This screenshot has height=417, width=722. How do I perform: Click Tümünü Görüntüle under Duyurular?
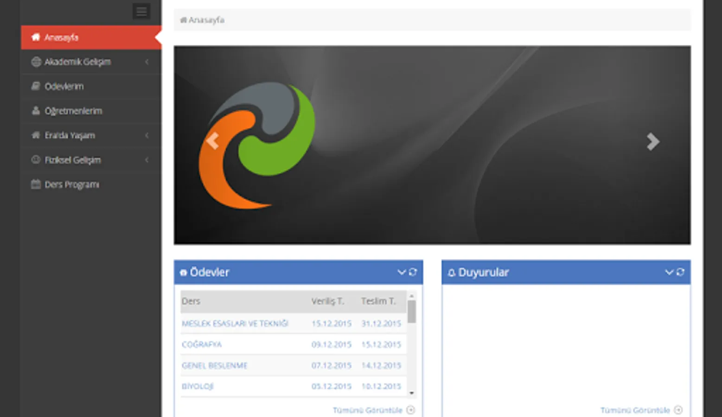[x=635, y=410]
